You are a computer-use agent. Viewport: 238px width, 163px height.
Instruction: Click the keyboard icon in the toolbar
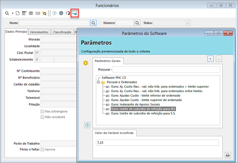point(38,13)
